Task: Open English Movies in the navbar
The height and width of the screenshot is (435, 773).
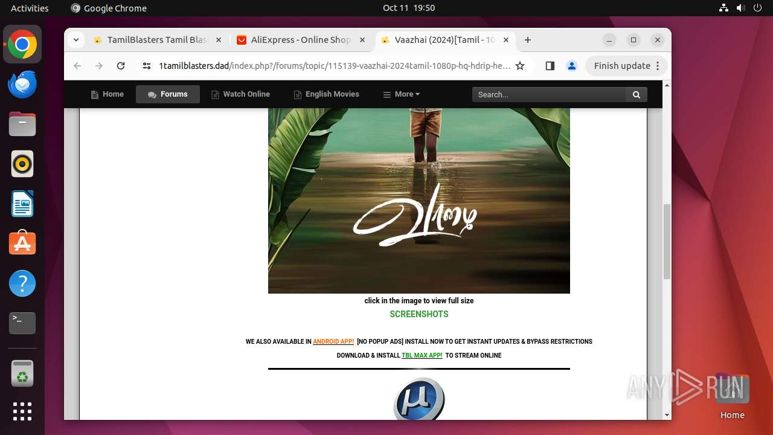Action: [x=326, y=94]
